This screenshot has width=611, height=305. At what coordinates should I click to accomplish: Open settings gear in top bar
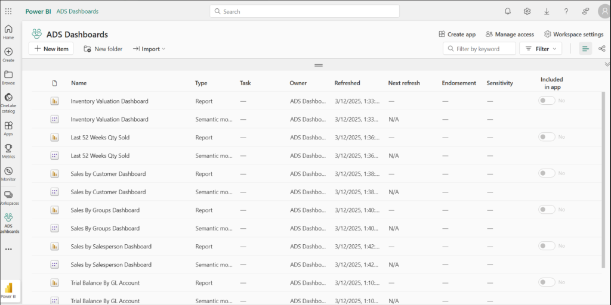pos(527,11)
